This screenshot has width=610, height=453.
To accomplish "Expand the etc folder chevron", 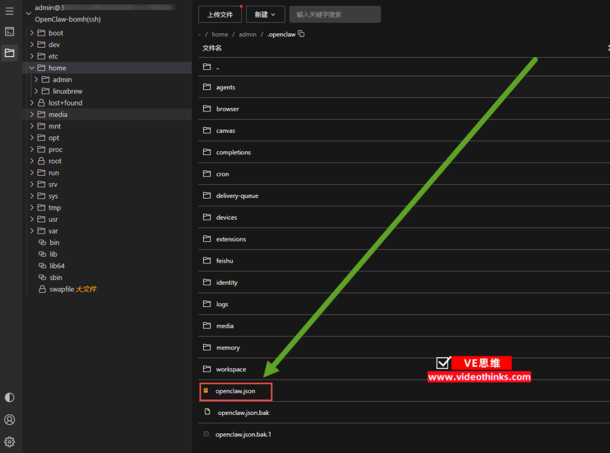I will click(32, 56).
